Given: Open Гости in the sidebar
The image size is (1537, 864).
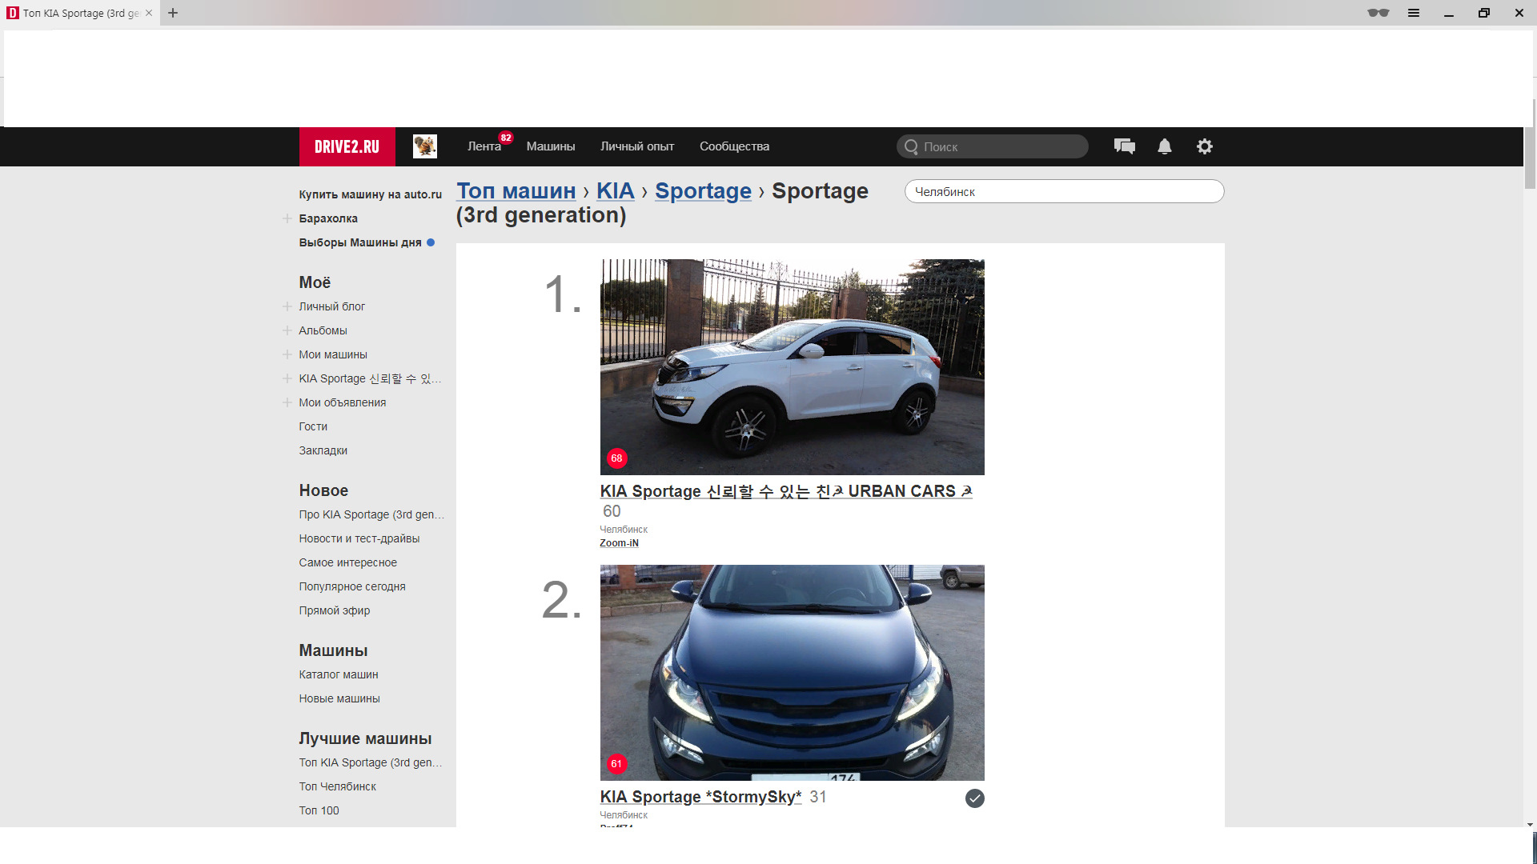Looking at the screenshot, I should 313,426.
